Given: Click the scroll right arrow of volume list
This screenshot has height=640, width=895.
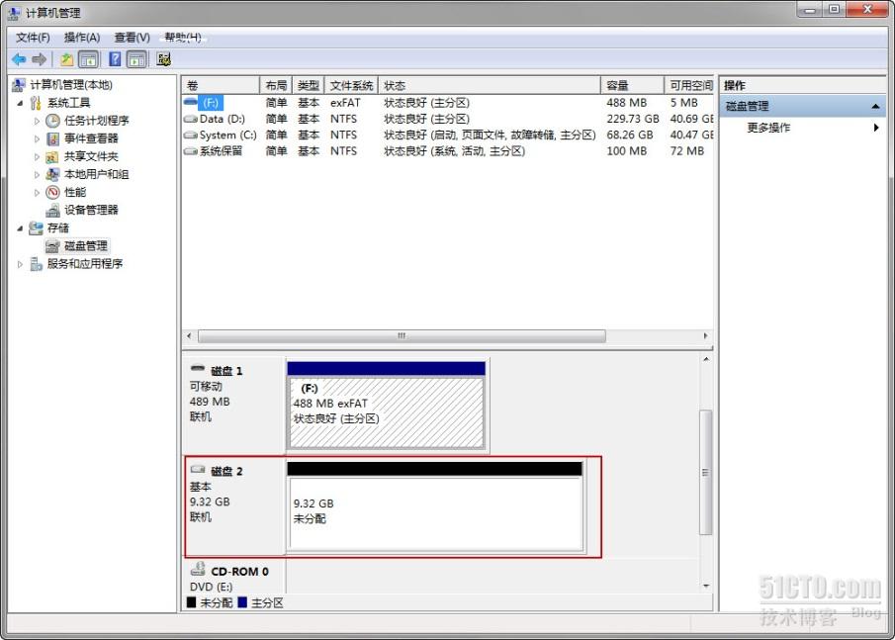Looking at the screenshot, I should [x=706, y=336].
